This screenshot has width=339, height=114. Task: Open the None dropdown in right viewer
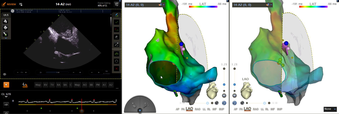tap(330, 109)
